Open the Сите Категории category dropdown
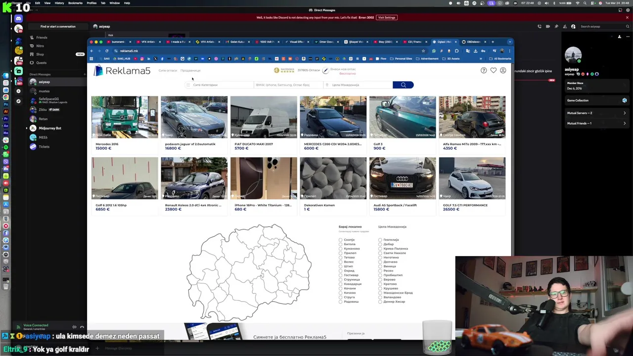 click(218, 85)
